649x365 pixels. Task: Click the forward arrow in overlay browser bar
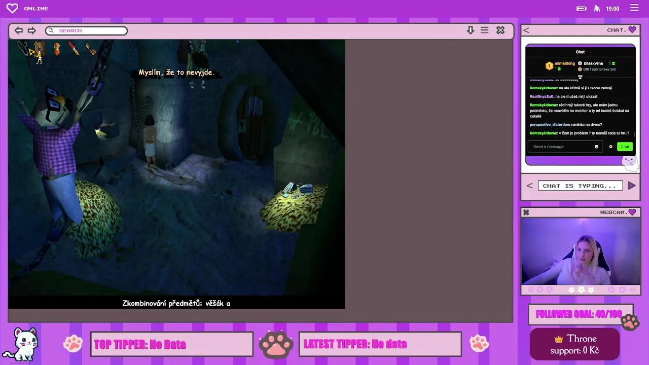(31, 30)
